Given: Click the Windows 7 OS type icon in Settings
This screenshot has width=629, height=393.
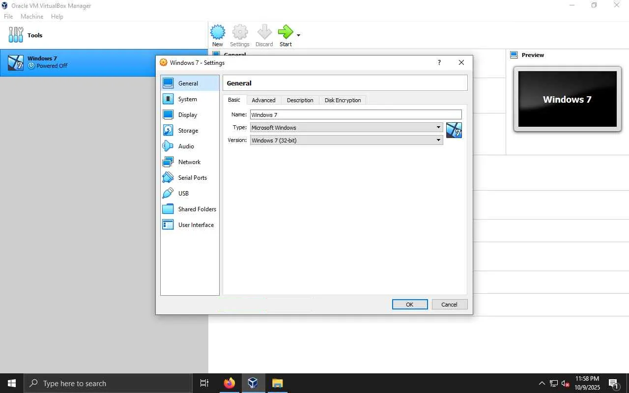Looking at the screenshot, I should [454, 130].
